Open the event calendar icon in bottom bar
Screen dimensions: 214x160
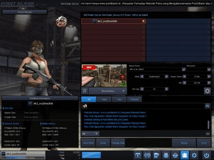[138, 155]
